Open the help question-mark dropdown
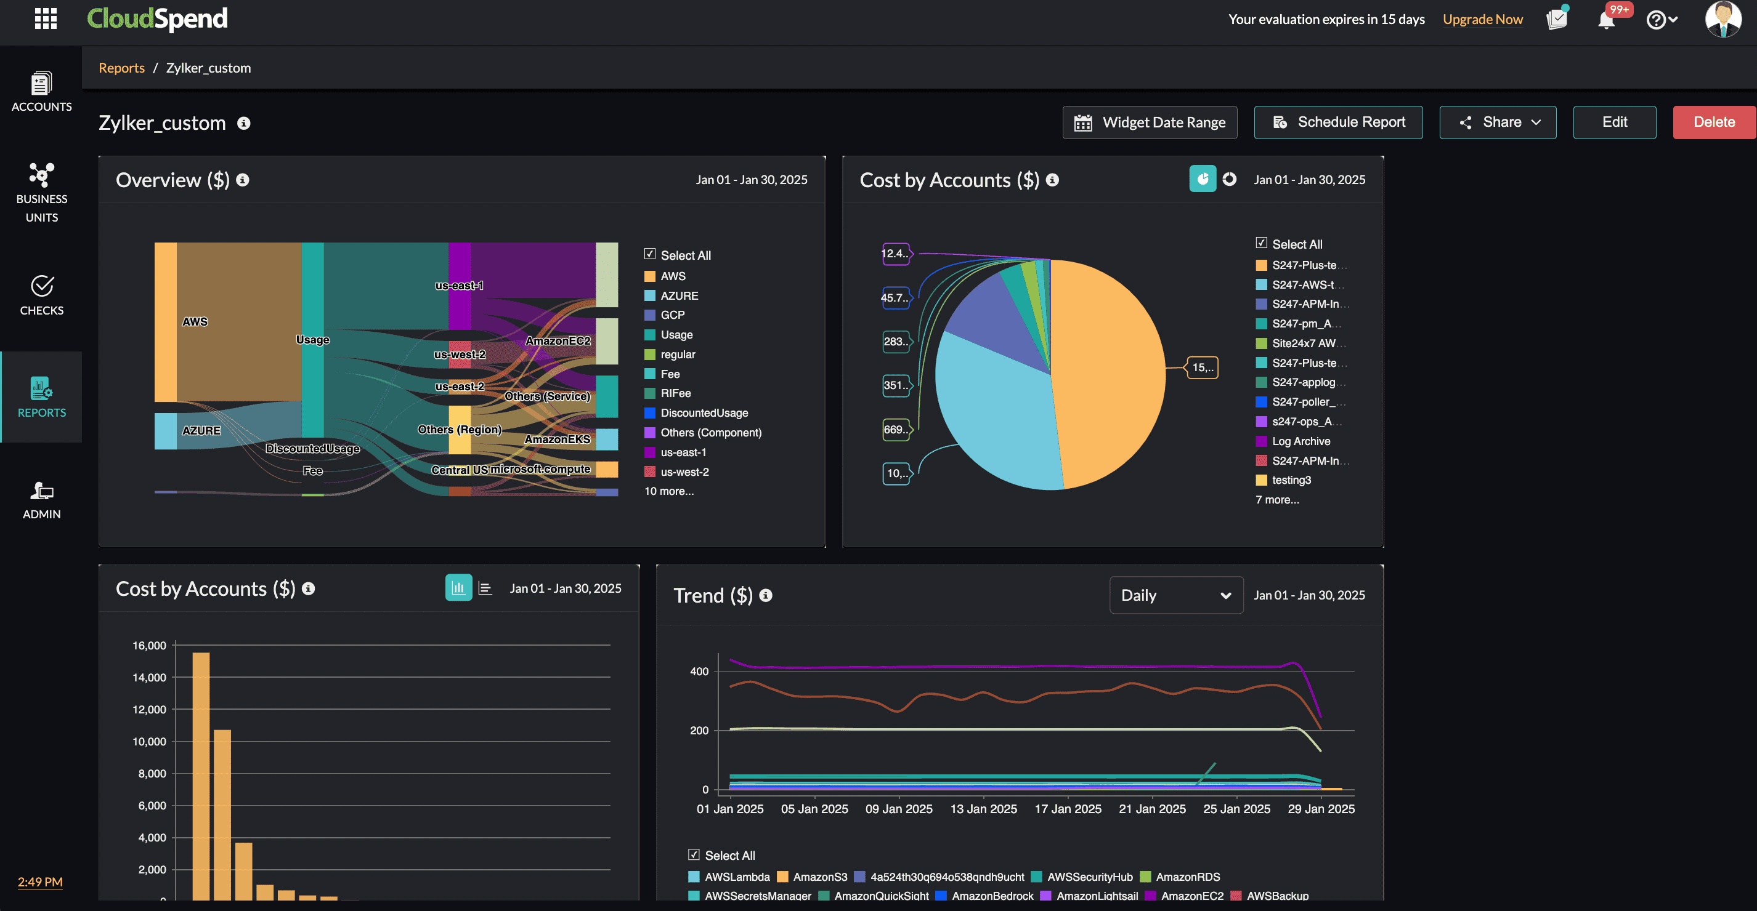1757x911 pixels. [1662, 19]
